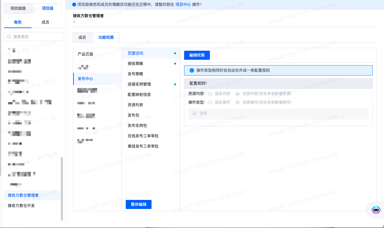Viewport: 384px width, 228px height.
Task: Choose 产品页面 in the module list
Action: click(x=97, y=54)
